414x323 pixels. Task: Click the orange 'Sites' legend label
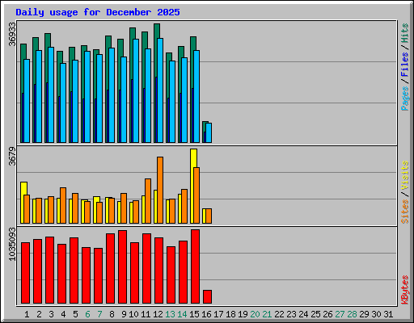tap(405, 212)
